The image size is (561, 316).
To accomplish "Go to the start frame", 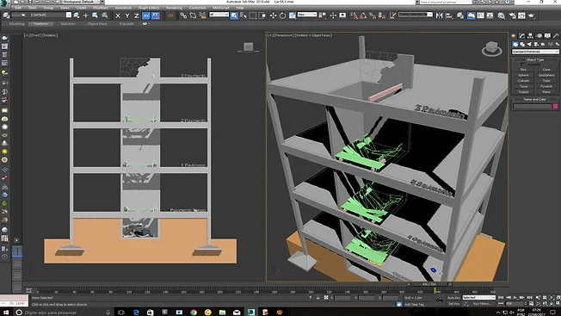I will click(x=501, y=297).
